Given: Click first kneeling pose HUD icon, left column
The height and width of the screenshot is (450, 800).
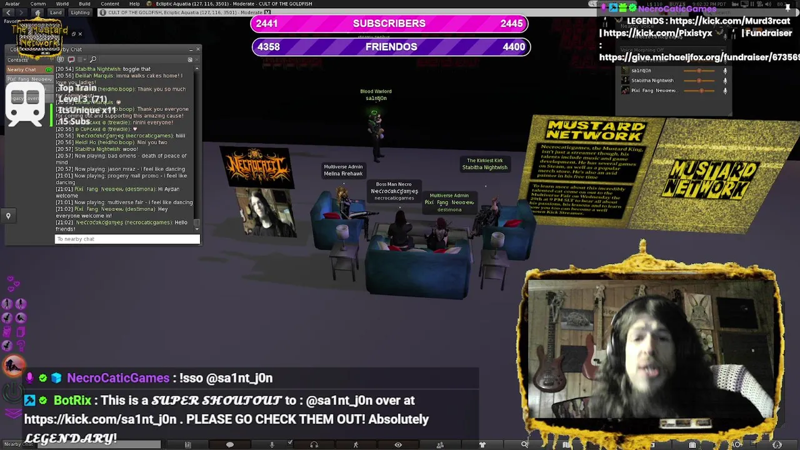Looking at the screenshot, I should (7, 317).
